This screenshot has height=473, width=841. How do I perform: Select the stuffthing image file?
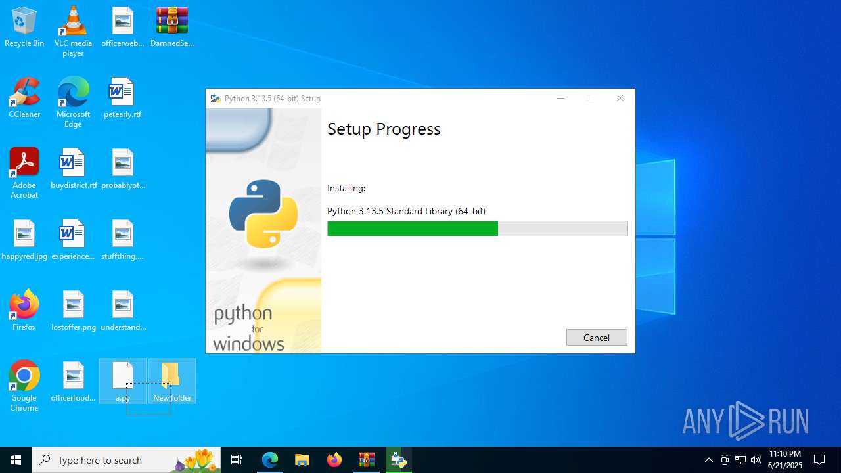pyautogui.click(x=122, y=240)
